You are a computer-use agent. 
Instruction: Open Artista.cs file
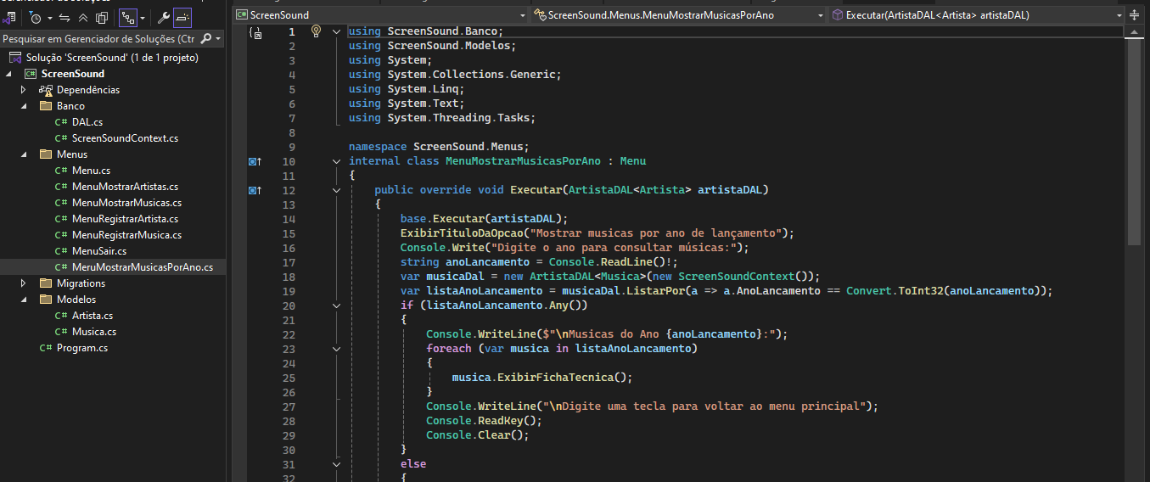tap(93, 316)
